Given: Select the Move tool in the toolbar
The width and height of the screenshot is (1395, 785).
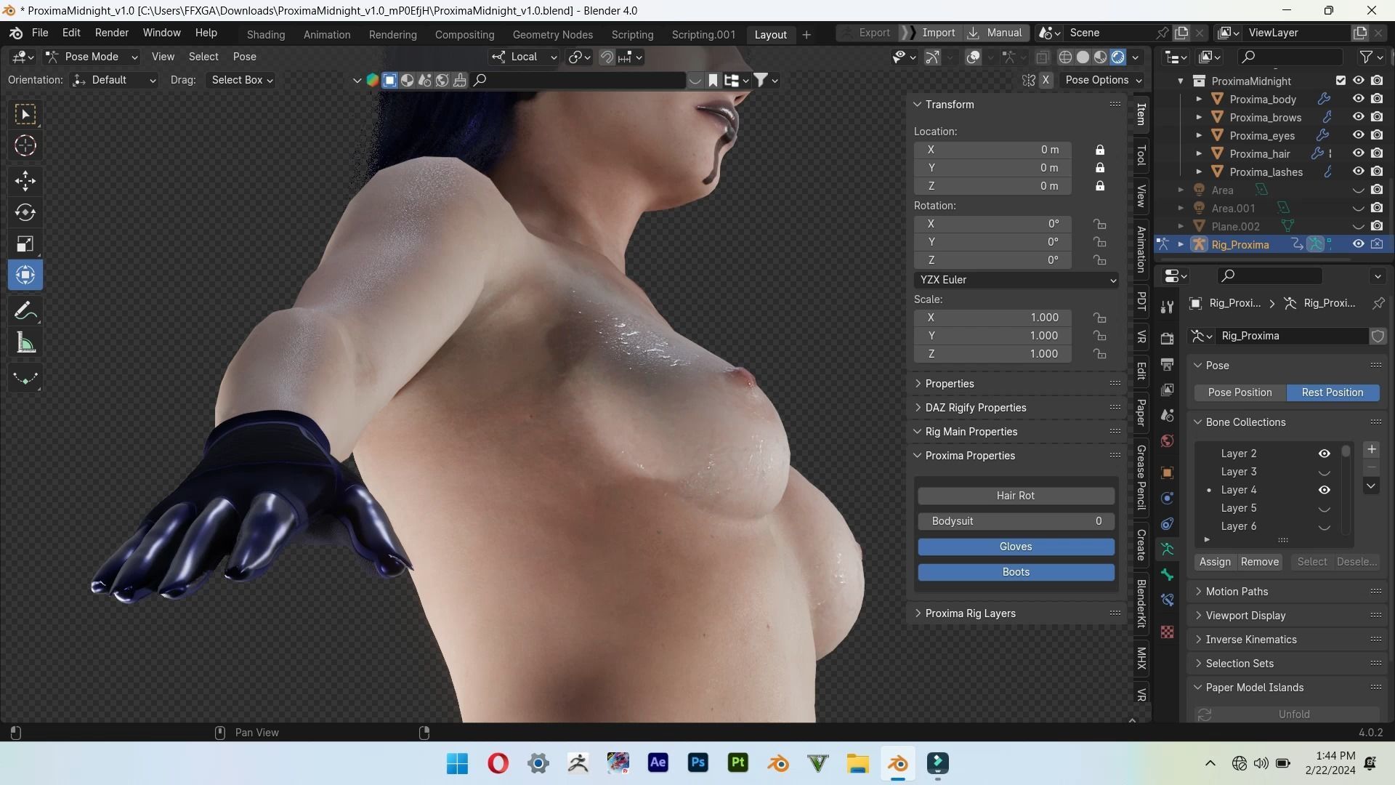Looking at the screenshot, I should [25, 180].
